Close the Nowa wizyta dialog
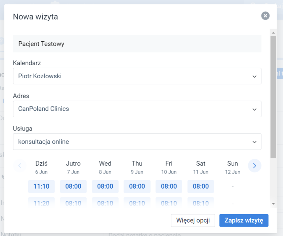Screen dimensions: 283x236 click(265, 15)
